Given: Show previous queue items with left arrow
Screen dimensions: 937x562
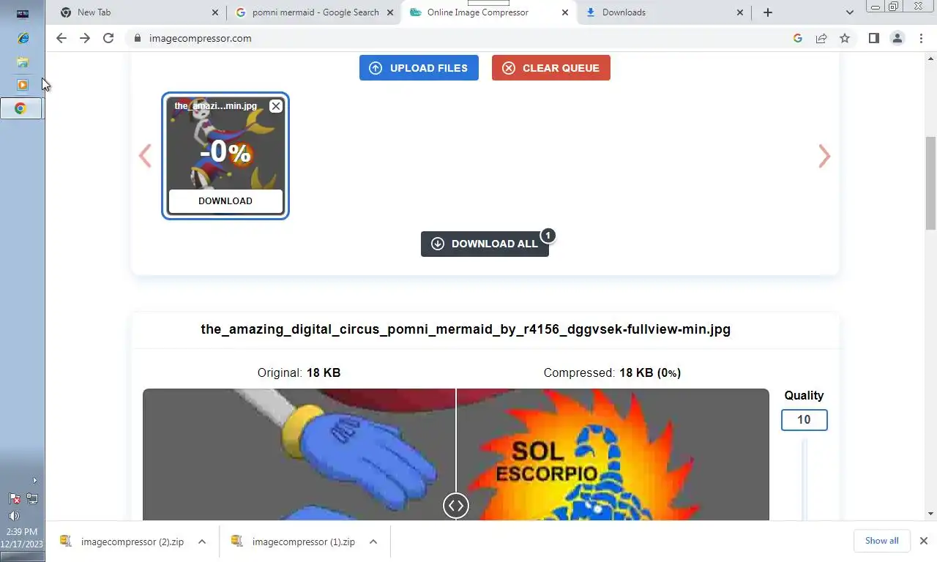Looking at the screenshot, I should click(x=145, y=156).
